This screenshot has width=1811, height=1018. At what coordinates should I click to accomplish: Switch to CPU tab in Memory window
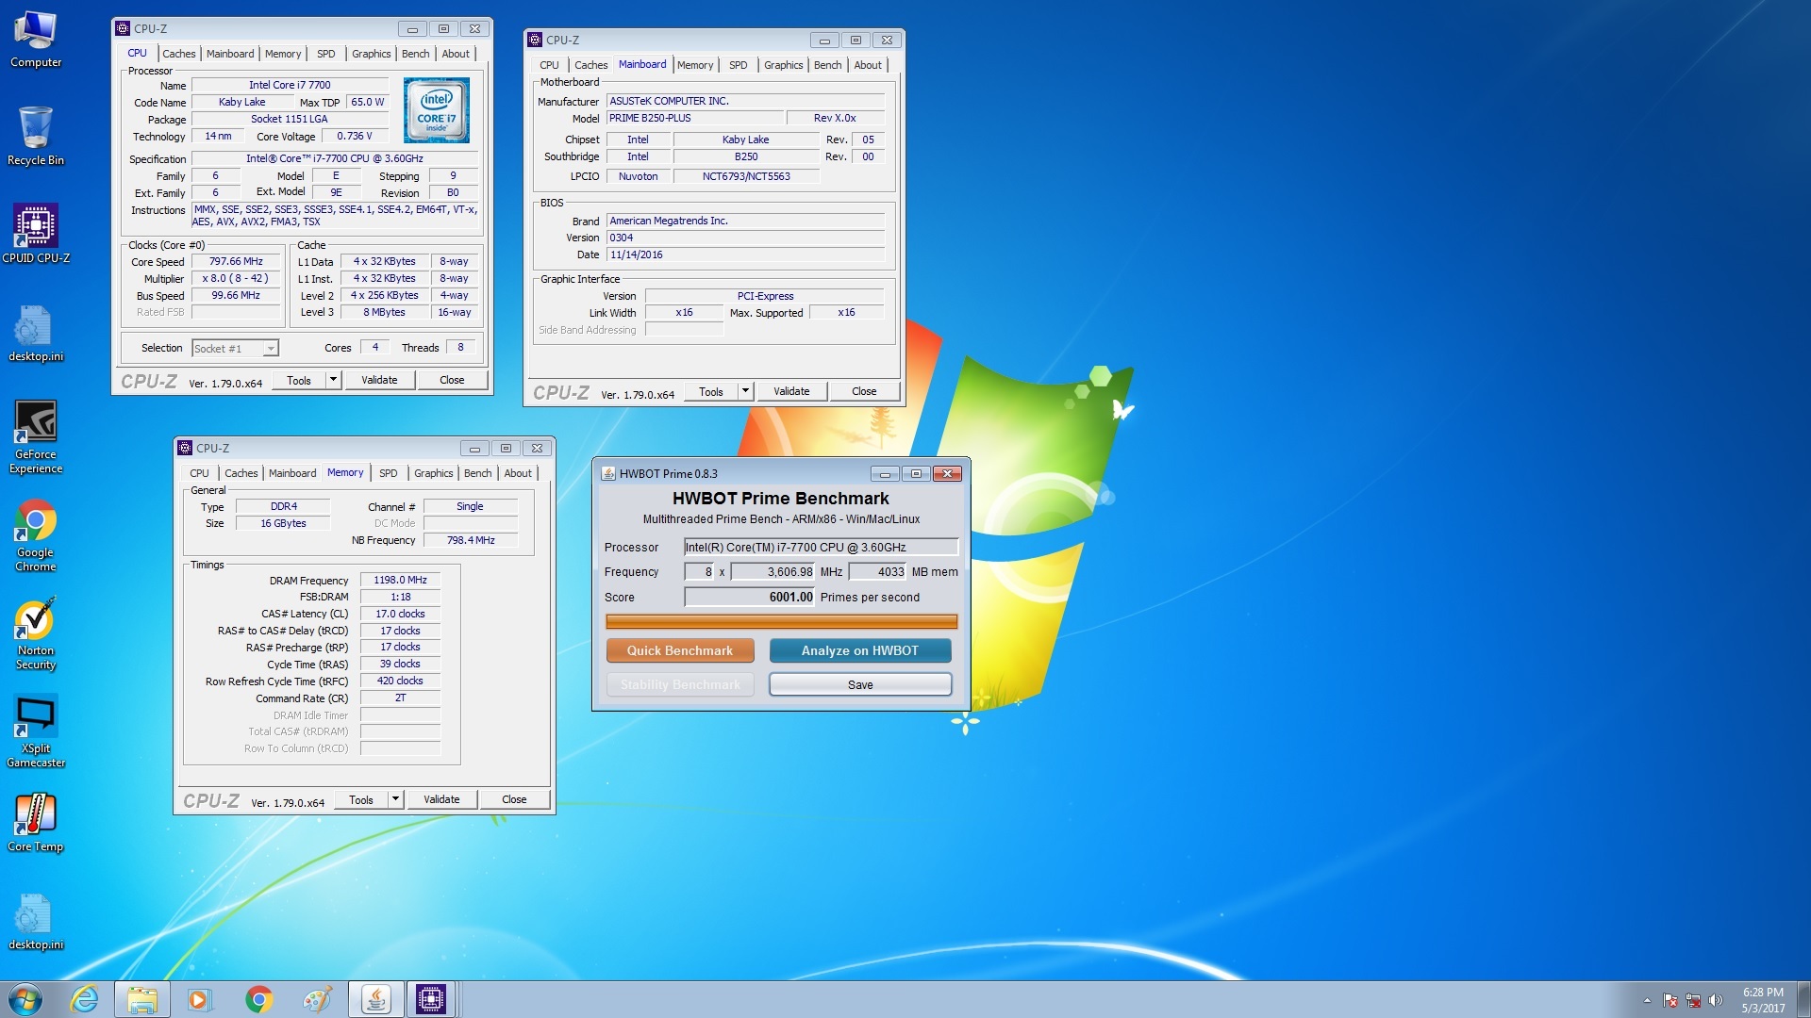[199, 473]
